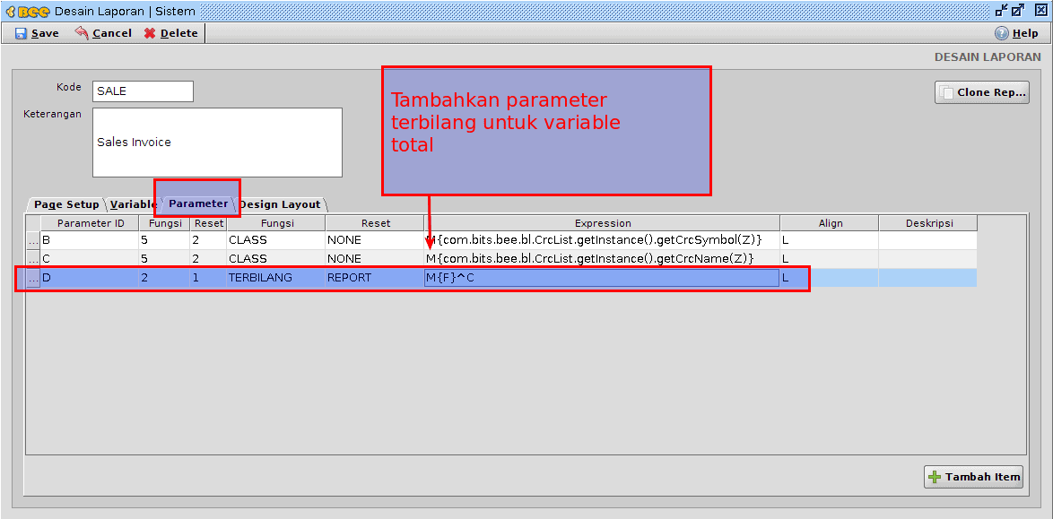Click the Expression column header

603,223
